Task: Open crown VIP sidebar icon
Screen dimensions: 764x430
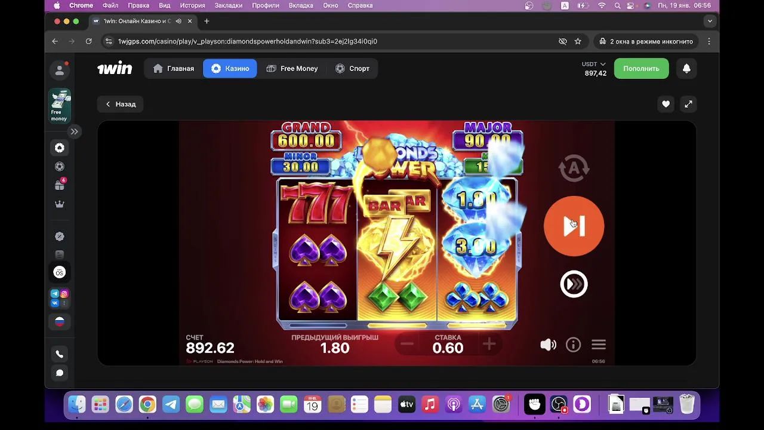Action: point(60,204)
